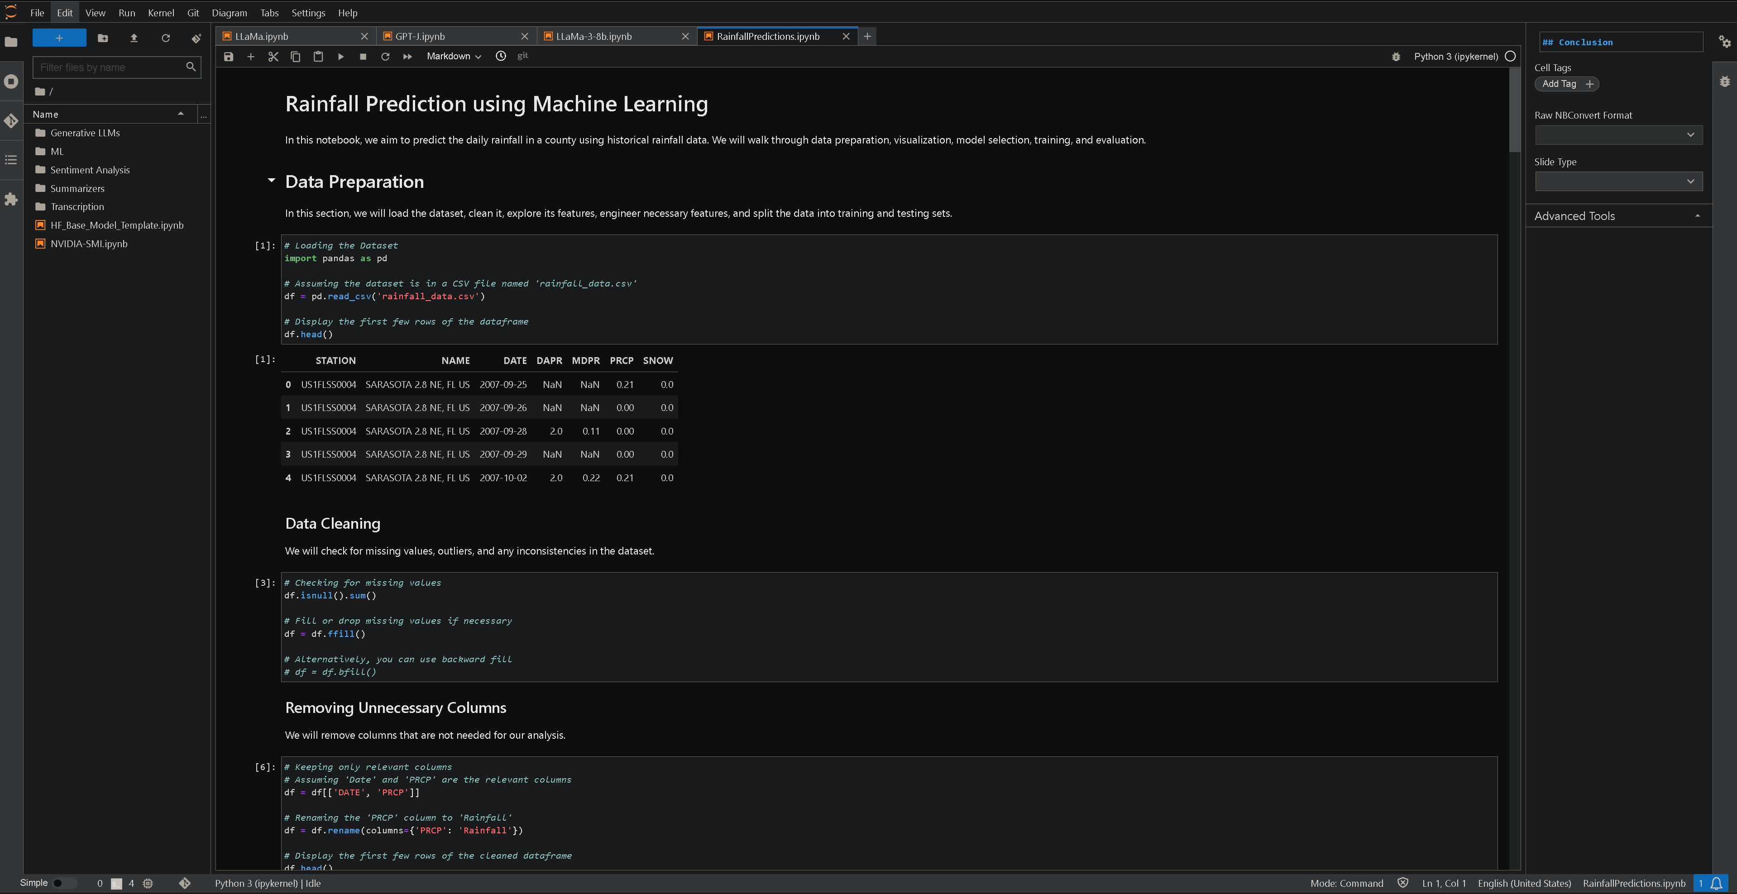Save the RainfallPredictions notebook
The image size is (1737, 894).
(229, 57)
